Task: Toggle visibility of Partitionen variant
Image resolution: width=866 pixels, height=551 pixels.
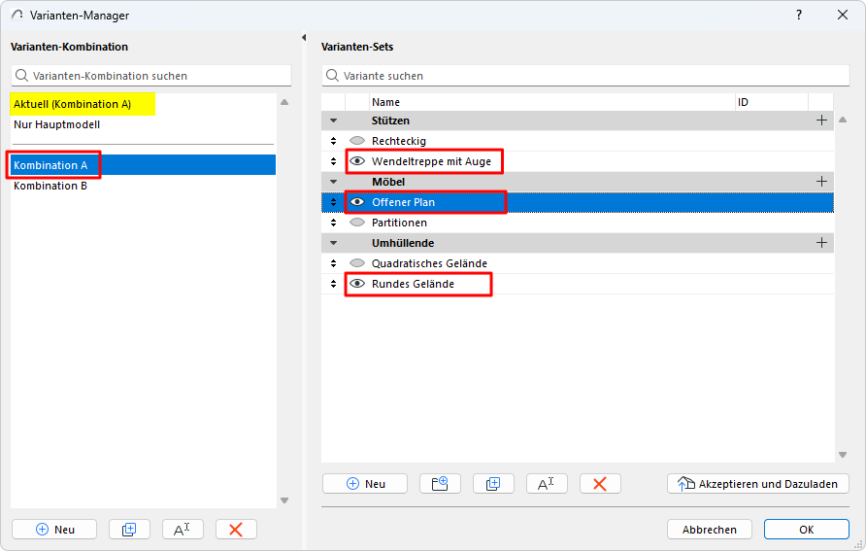Action: click(x=357, y=223)
